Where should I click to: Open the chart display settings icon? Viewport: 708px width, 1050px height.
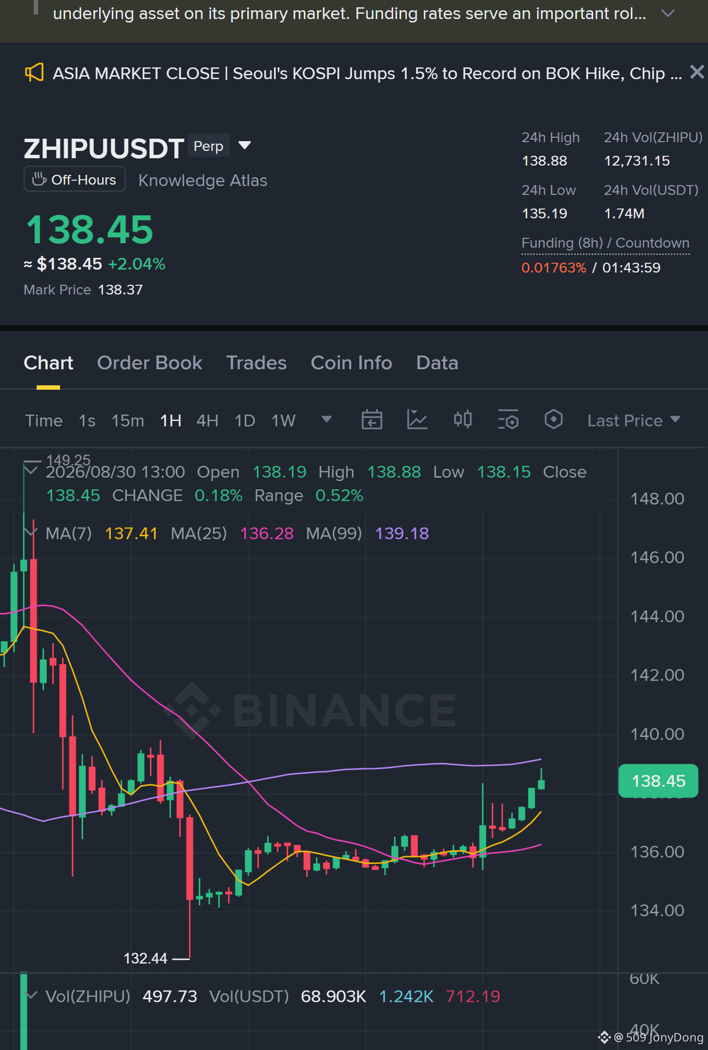point(508,420)
